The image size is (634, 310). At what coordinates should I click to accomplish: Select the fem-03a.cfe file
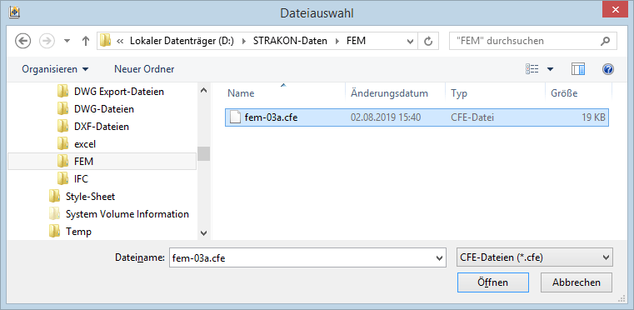tap(417, 117)
